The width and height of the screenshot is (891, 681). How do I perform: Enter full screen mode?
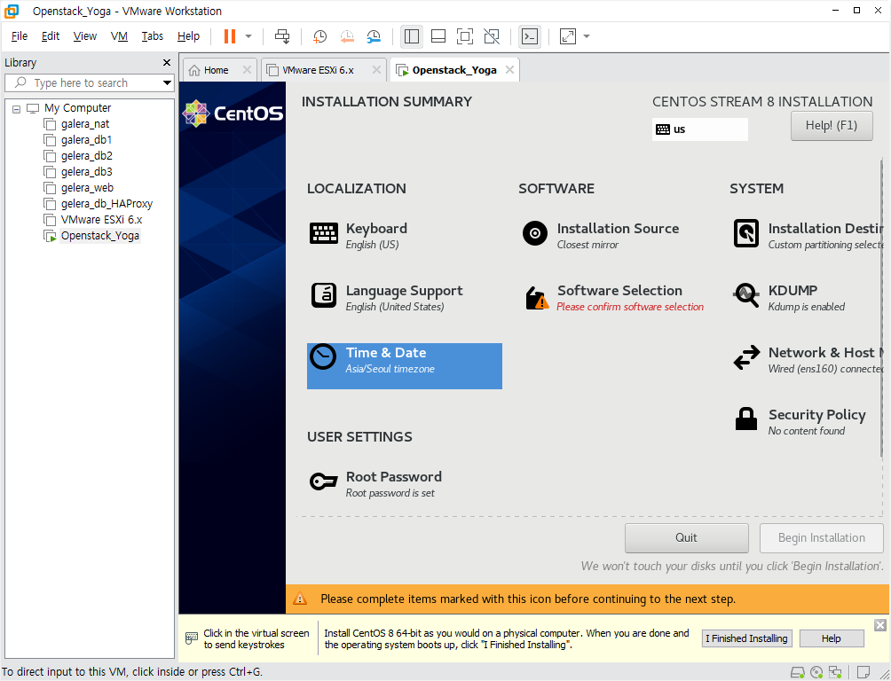[465, 36]
